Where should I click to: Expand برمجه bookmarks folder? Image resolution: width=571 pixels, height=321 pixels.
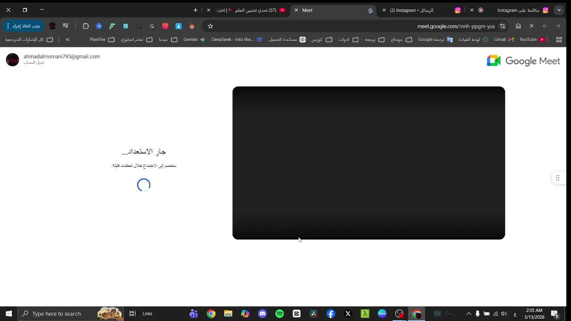click(374, 40)
